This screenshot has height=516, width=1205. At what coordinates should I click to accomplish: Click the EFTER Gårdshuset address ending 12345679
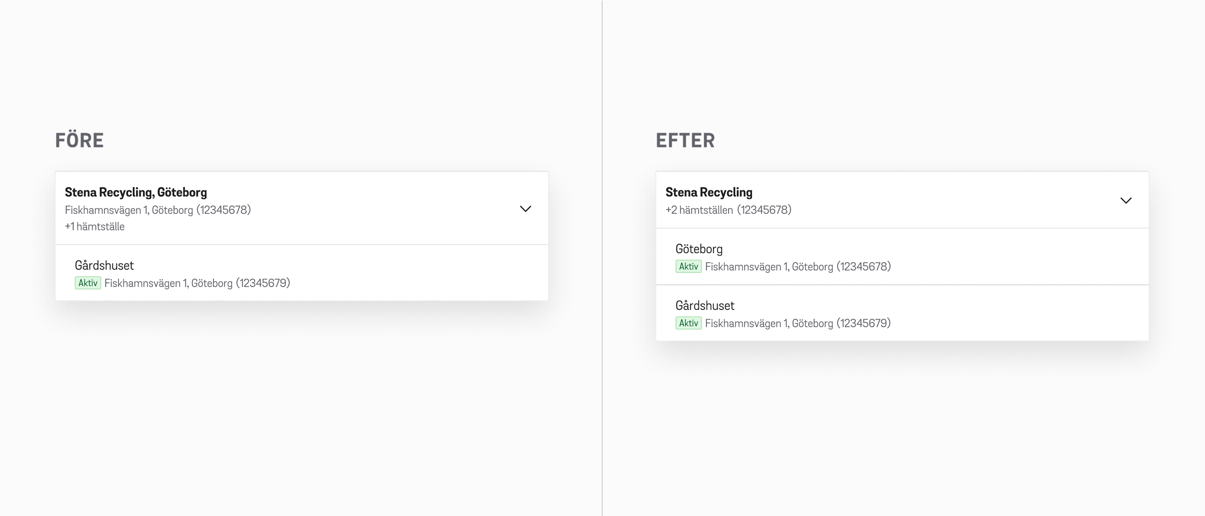(x=798, y=323)
